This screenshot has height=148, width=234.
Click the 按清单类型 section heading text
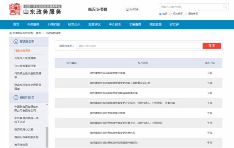(x=27, y=42)
